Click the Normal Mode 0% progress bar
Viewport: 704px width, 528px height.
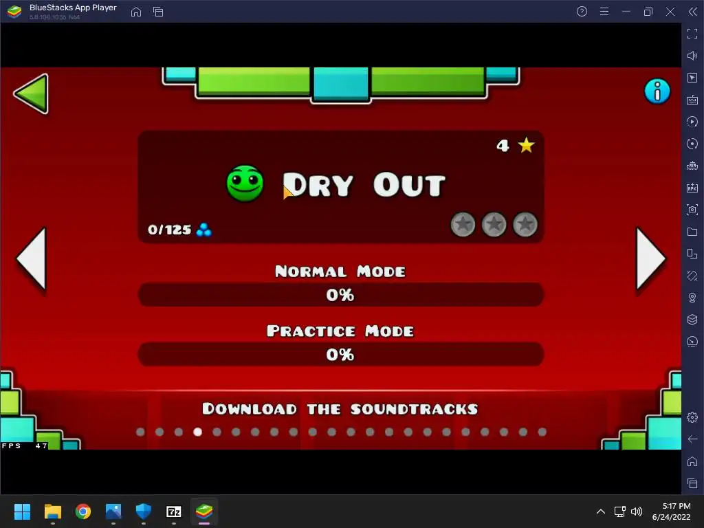(341, 294)
